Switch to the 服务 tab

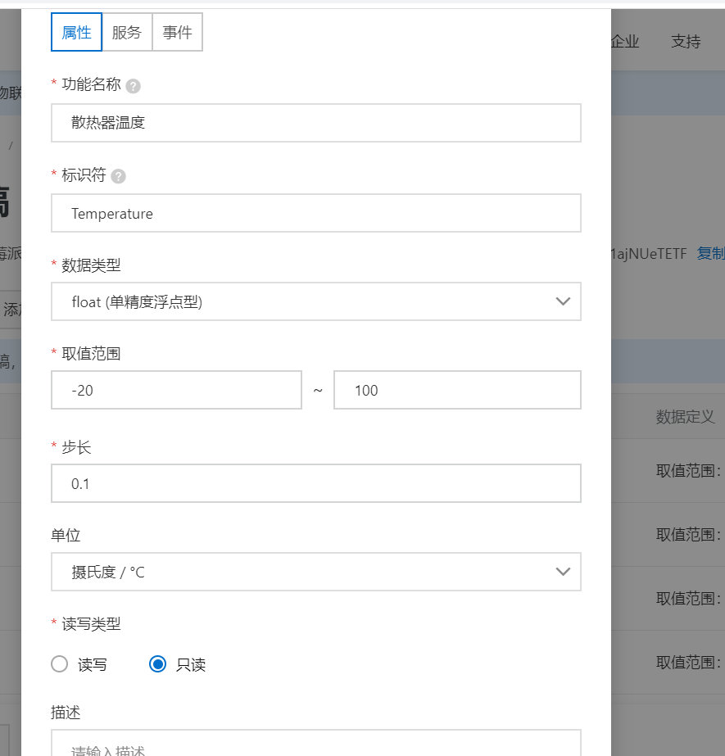pyautogui.click(x=128, y=31)
